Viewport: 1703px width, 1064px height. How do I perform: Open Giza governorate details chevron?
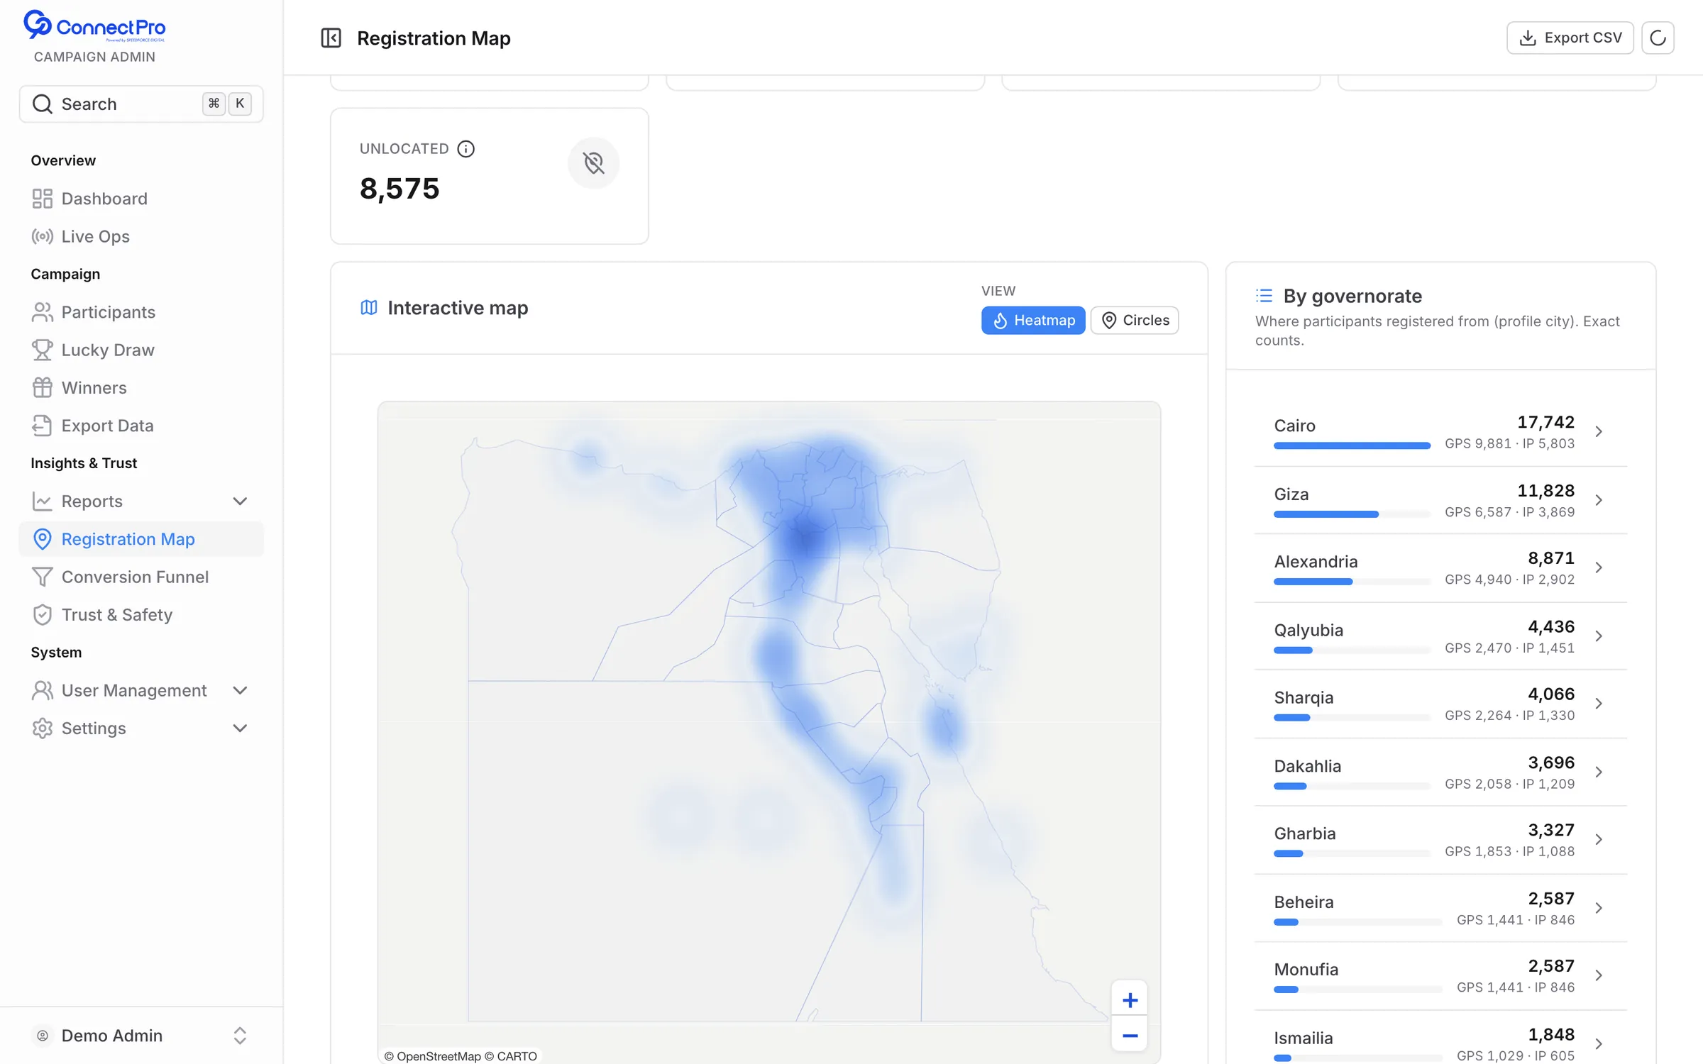pos(1599,500)
